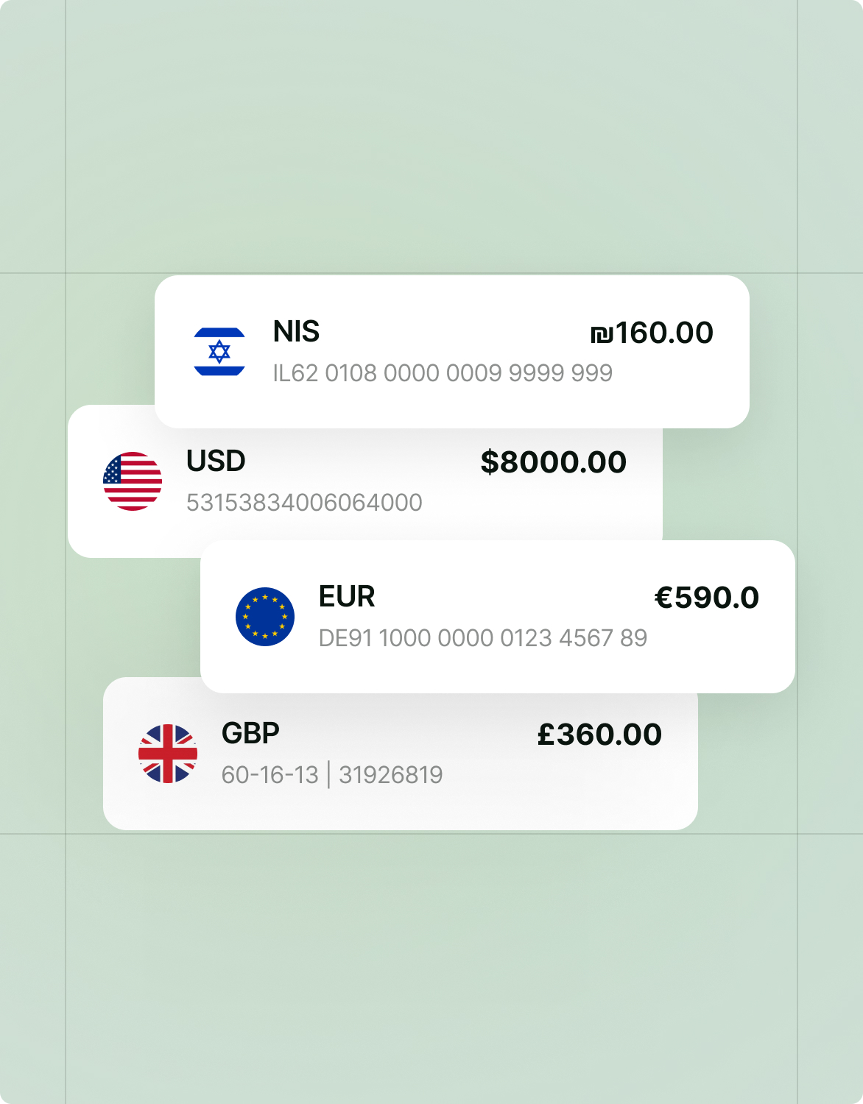
Task: Select the GBP currency label
Action: point(250,734)
